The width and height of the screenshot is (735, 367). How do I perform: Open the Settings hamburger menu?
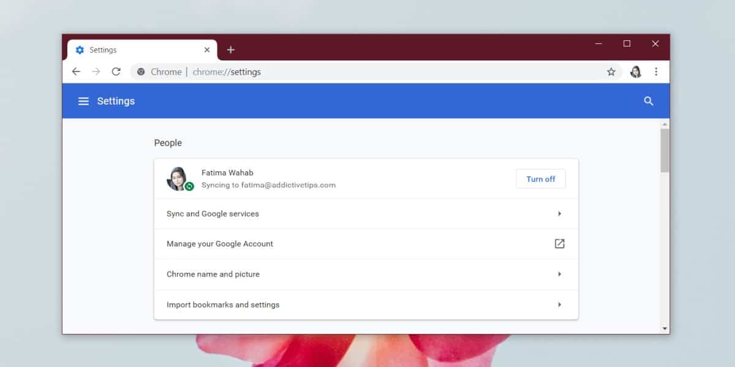tap(84, 101)
